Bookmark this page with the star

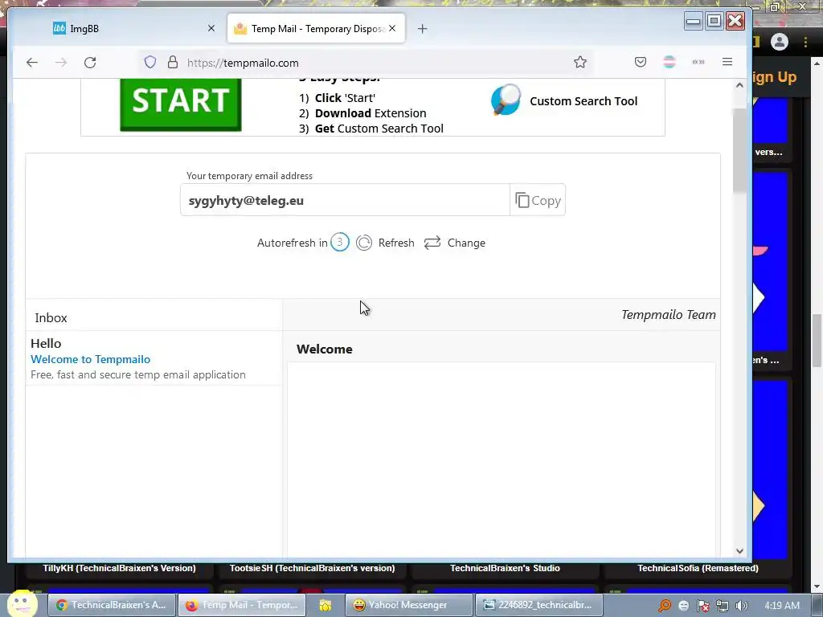click(x=580, y=63)
